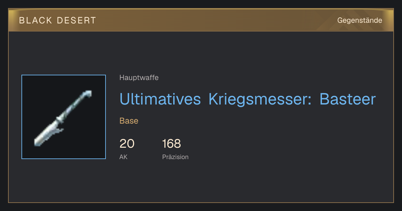
Task: Click the AK stat label
Action: coord(123,157)
